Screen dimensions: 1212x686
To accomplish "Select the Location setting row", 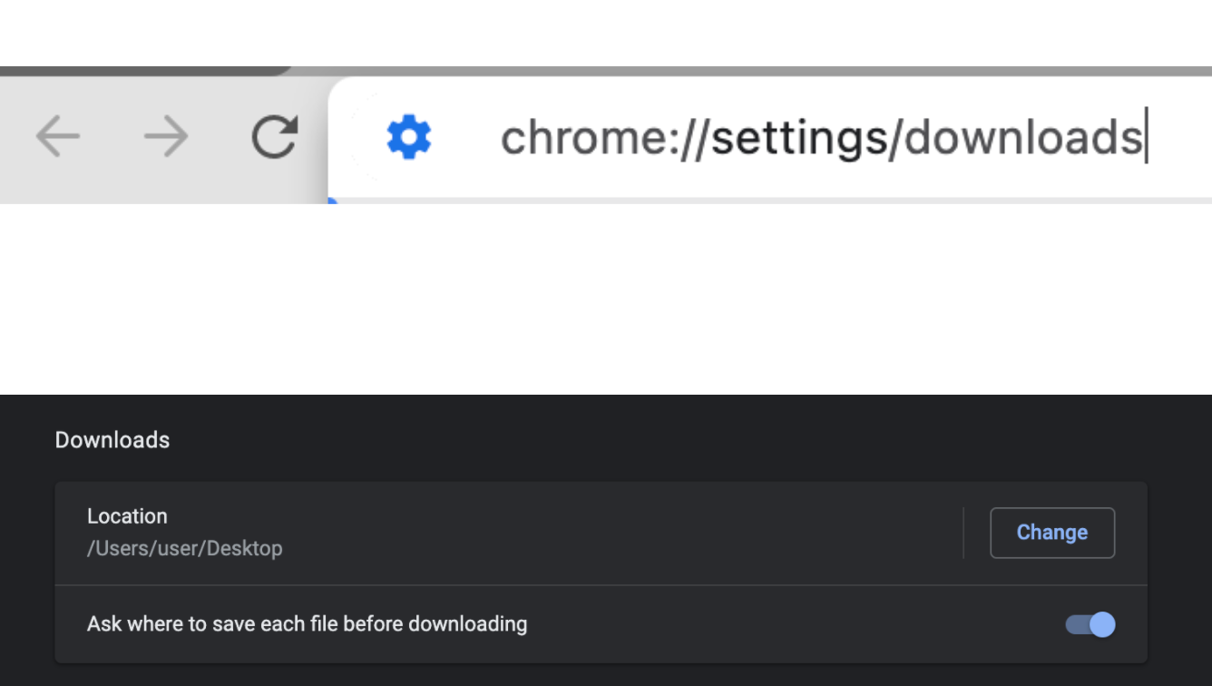I will 601,533.
